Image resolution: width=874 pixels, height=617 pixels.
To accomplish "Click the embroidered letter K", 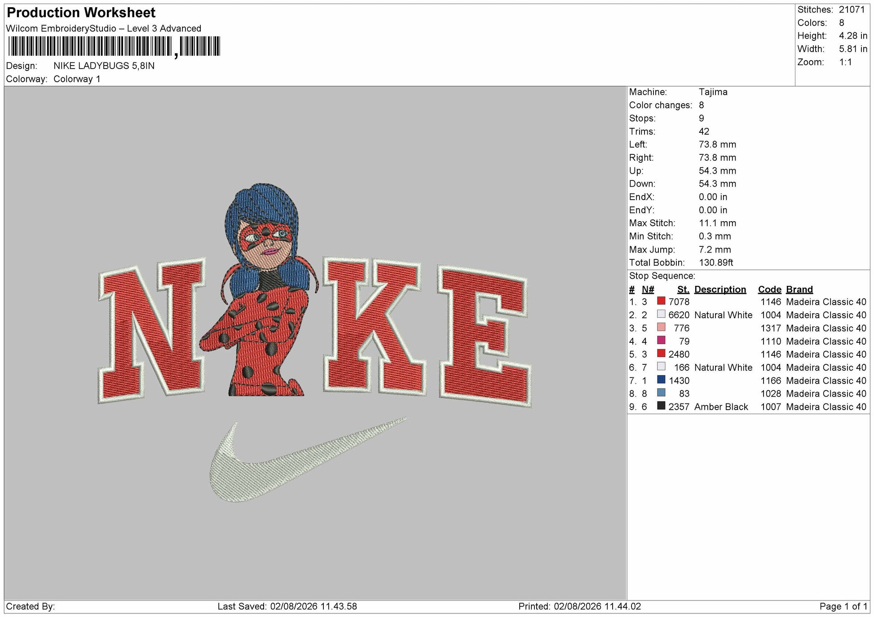I will (375, 326).
